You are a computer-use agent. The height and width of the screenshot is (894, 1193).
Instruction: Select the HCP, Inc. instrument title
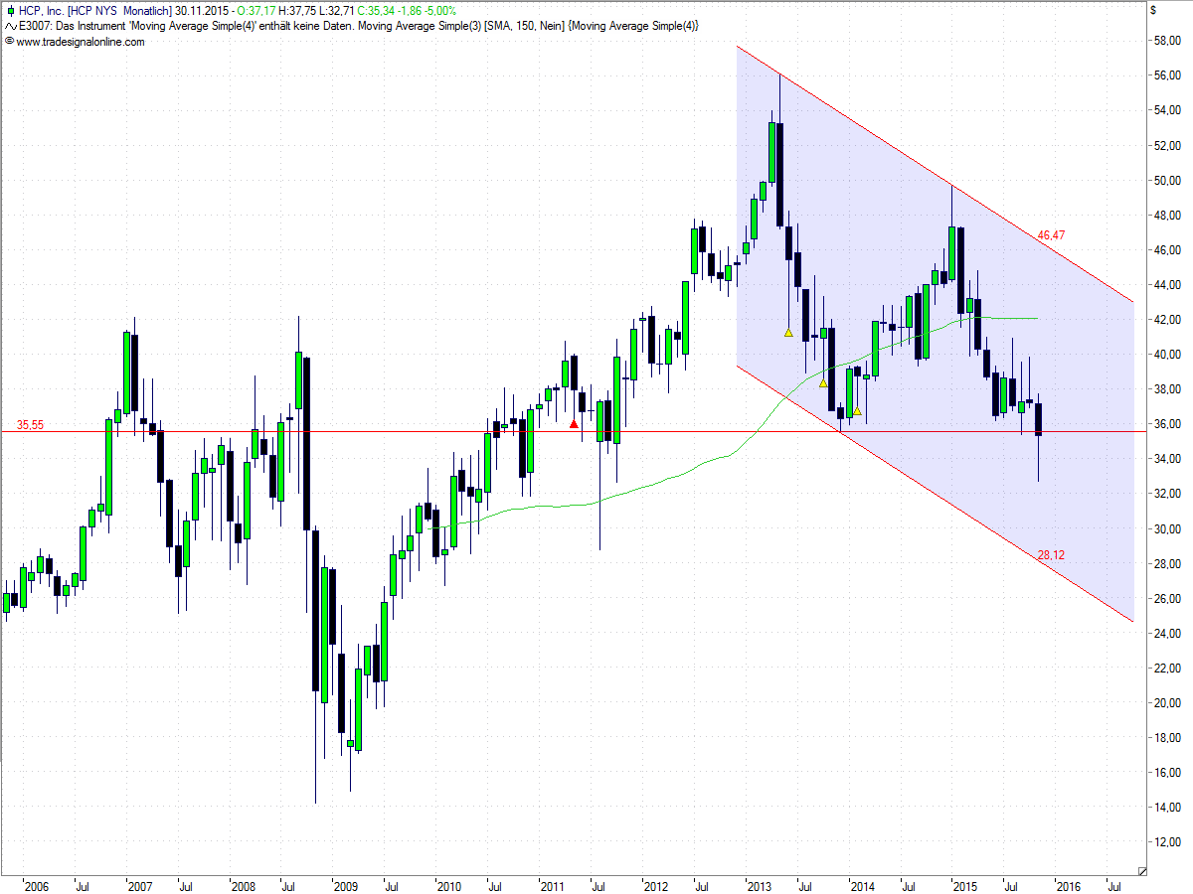click(42, 11)
